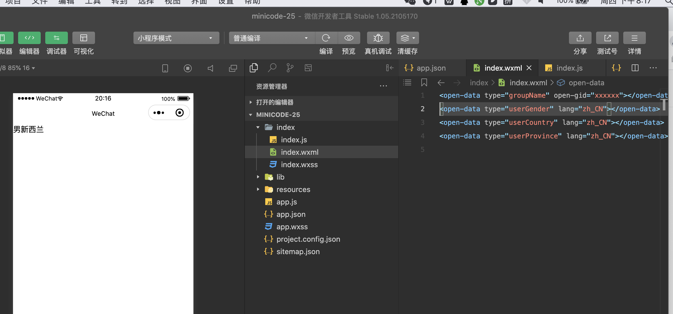The height and width of the screenshot is (314, 673).
Task: Click the details menu button
Action: pyautogui.click(x=634, y=38)
